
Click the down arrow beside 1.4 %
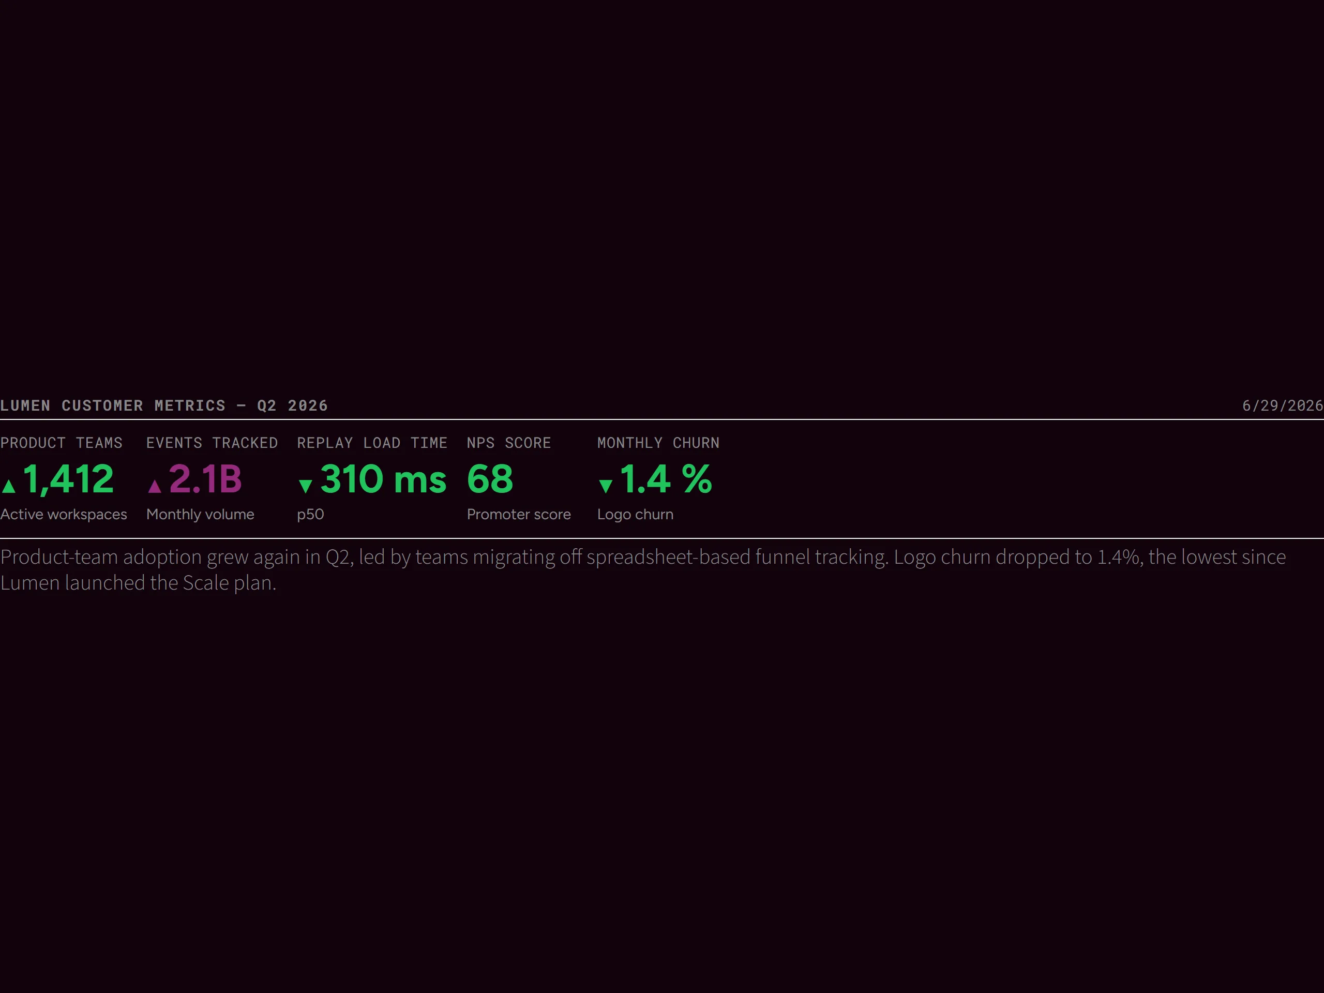[x=606, y=486]
